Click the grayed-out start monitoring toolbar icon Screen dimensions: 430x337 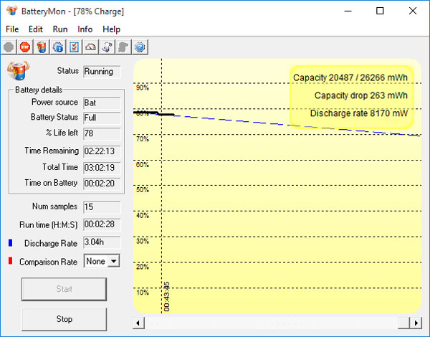click(9, 47)
